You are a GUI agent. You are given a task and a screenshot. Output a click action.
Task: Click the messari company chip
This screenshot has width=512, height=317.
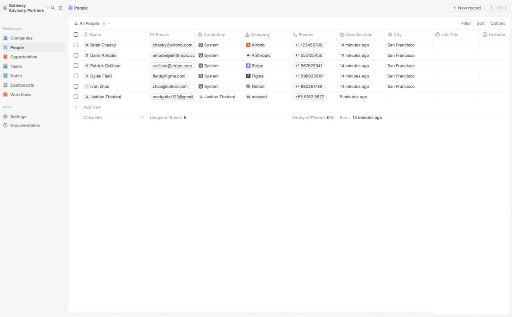pyautogui.click(x=256, y=97)
